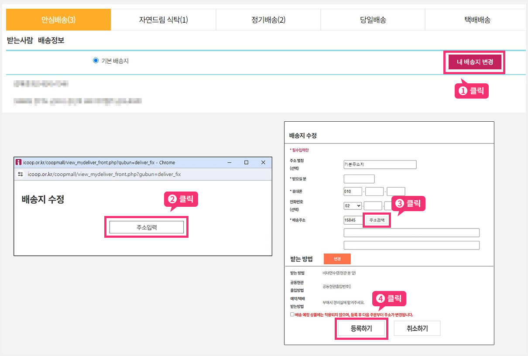Minimize the Chrome popup window

click(x=230, y=162)
